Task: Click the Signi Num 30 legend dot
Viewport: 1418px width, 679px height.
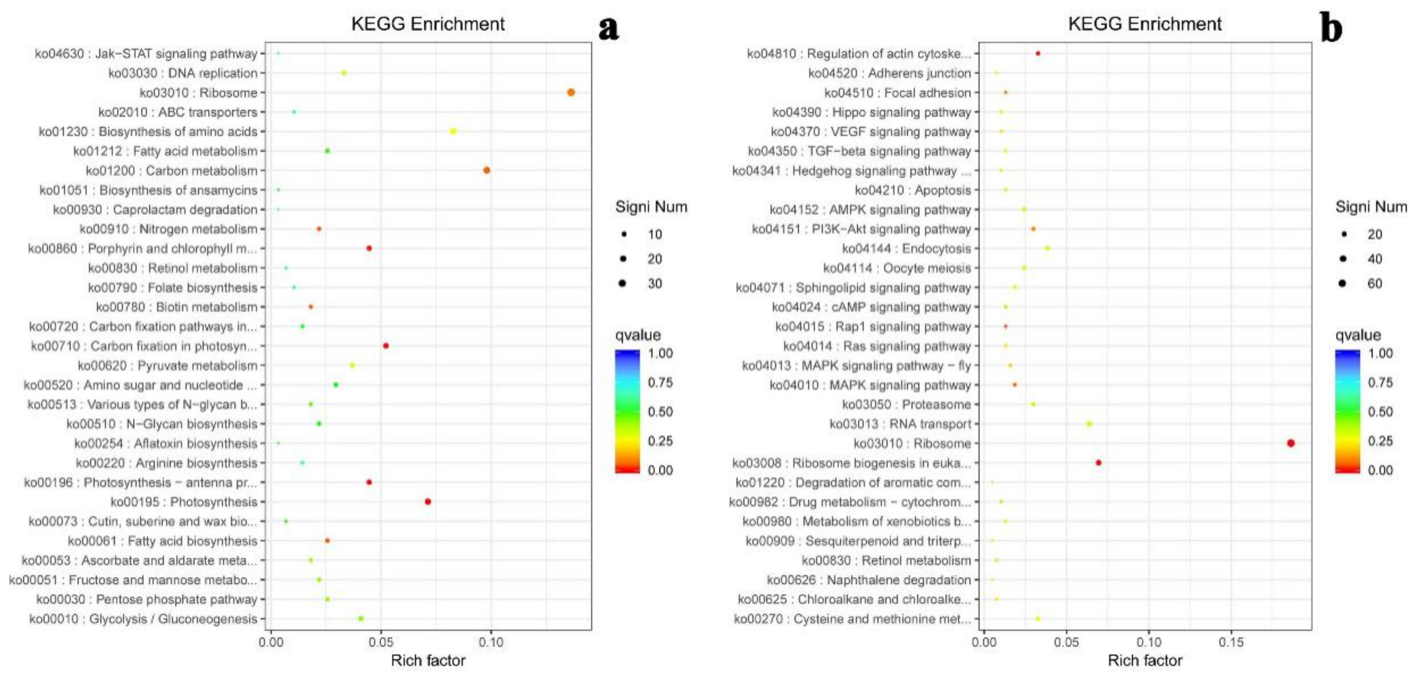Action: (623, 284)
